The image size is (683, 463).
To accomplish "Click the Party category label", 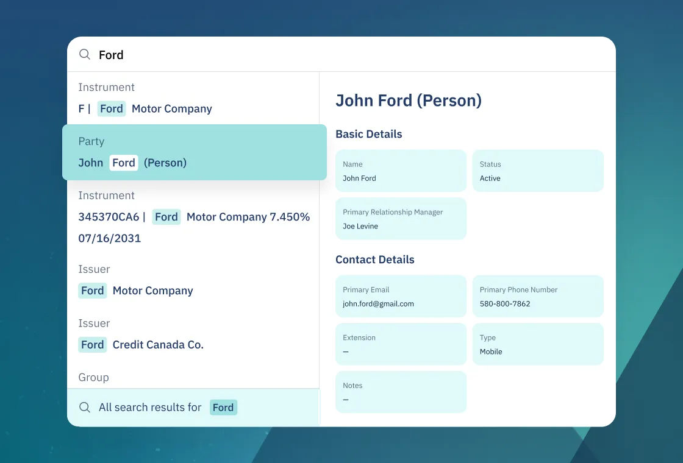I will coord(91,141).
